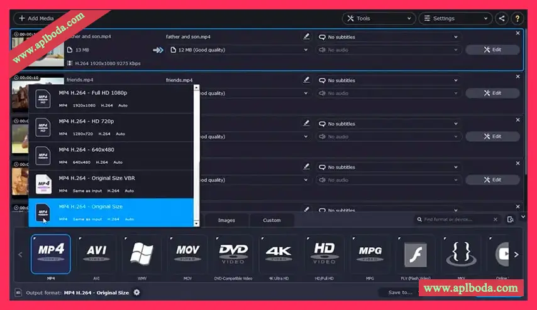Select the AVI video format icon

[x=97, y=254]
